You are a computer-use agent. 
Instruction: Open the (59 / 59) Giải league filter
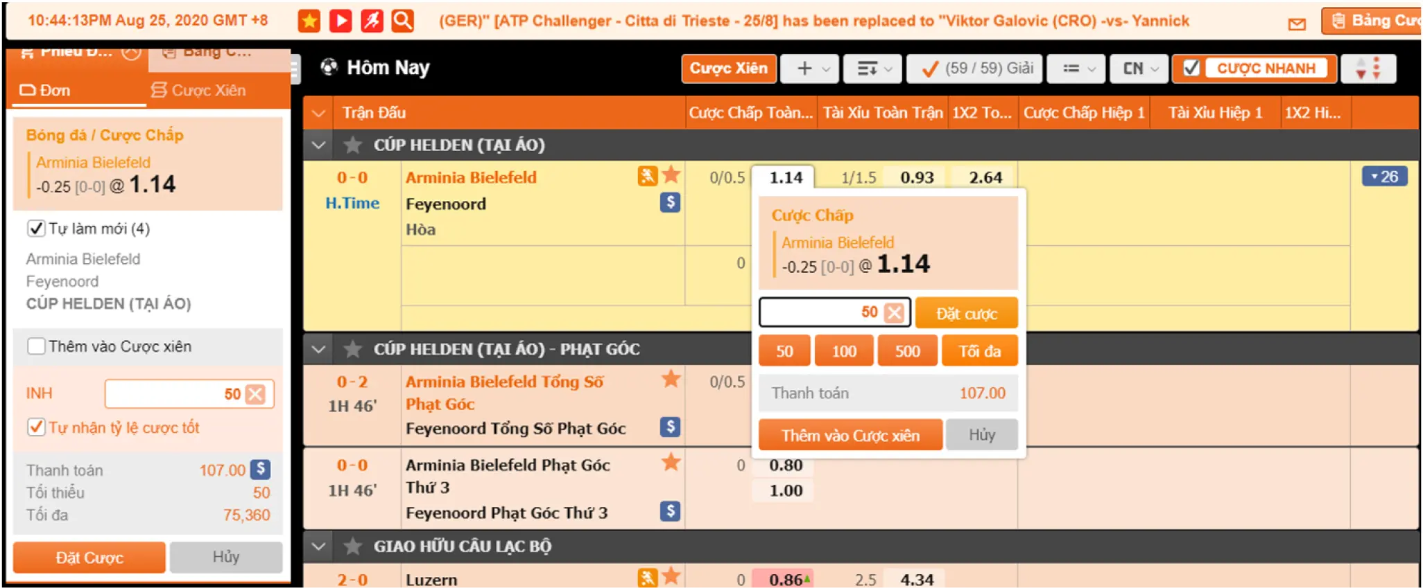pos(974,69)
